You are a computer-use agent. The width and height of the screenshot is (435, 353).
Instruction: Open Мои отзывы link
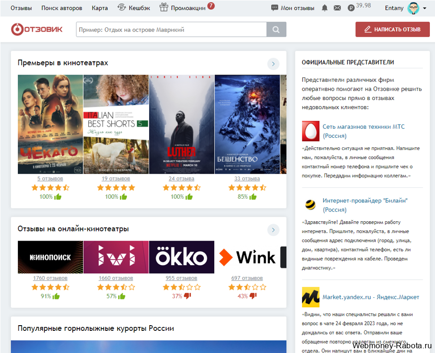tap(297, 8)
